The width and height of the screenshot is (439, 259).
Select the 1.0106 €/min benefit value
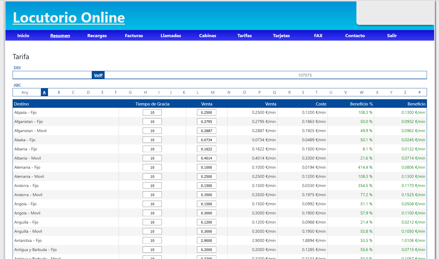(413, 240)
